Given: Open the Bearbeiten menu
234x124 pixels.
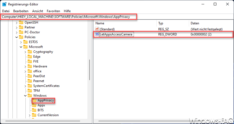Looking at the screenshot, I should (21, 11).
